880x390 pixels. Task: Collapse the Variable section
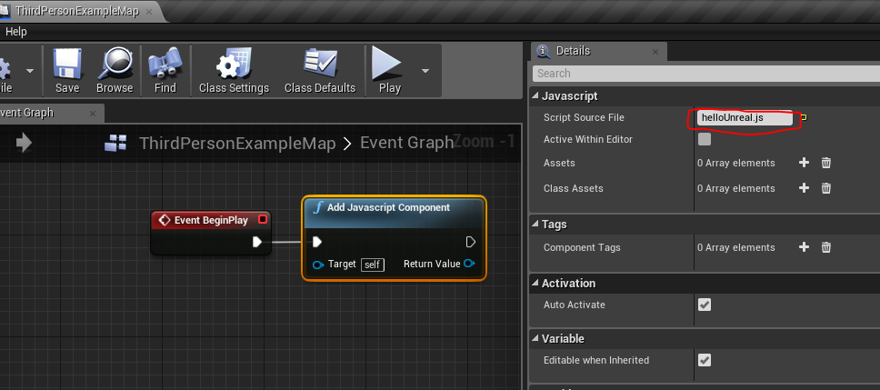535,339
